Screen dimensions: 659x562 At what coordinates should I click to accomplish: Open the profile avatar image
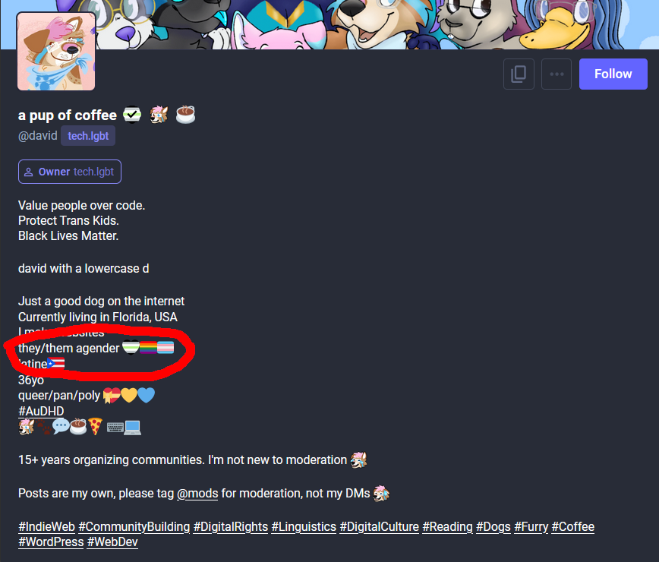56,52
